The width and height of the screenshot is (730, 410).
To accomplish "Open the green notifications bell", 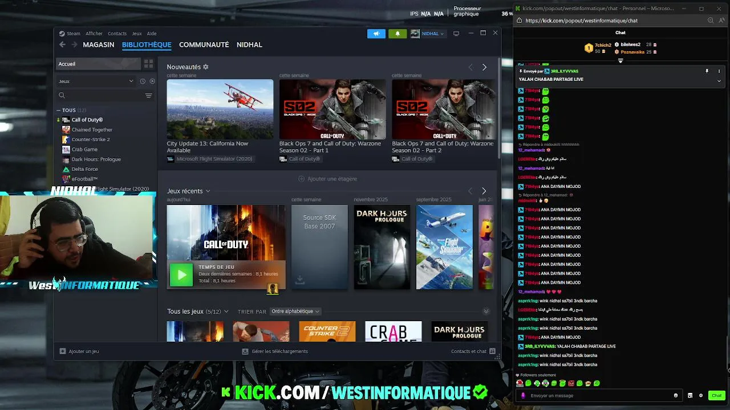I will point(398,34).
